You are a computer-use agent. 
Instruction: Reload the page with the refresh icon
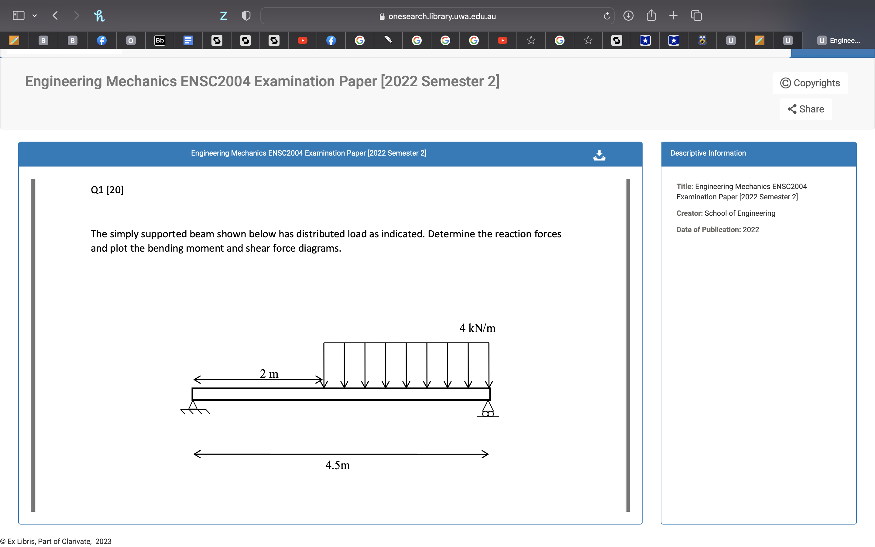click(607, 16)
